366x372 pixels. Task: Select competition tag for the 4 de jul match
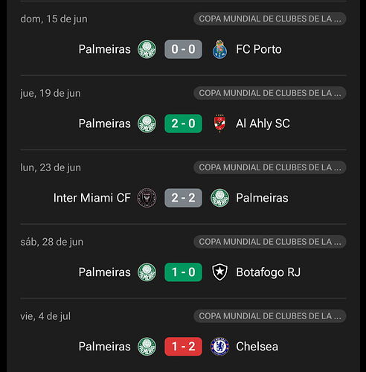pyautogui.click(x=270, y=316)
